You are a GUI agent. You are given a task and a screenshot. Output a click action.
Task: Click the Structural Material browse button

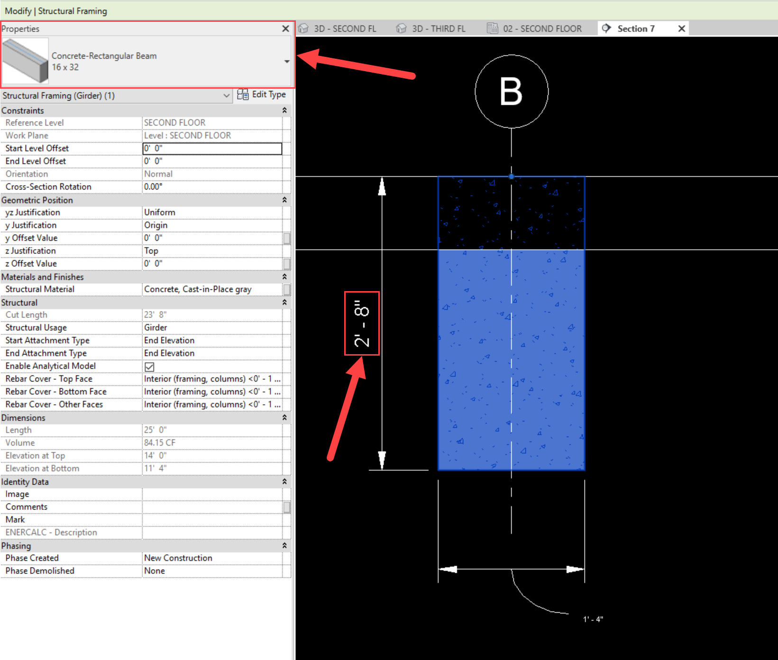click(287, 289)
